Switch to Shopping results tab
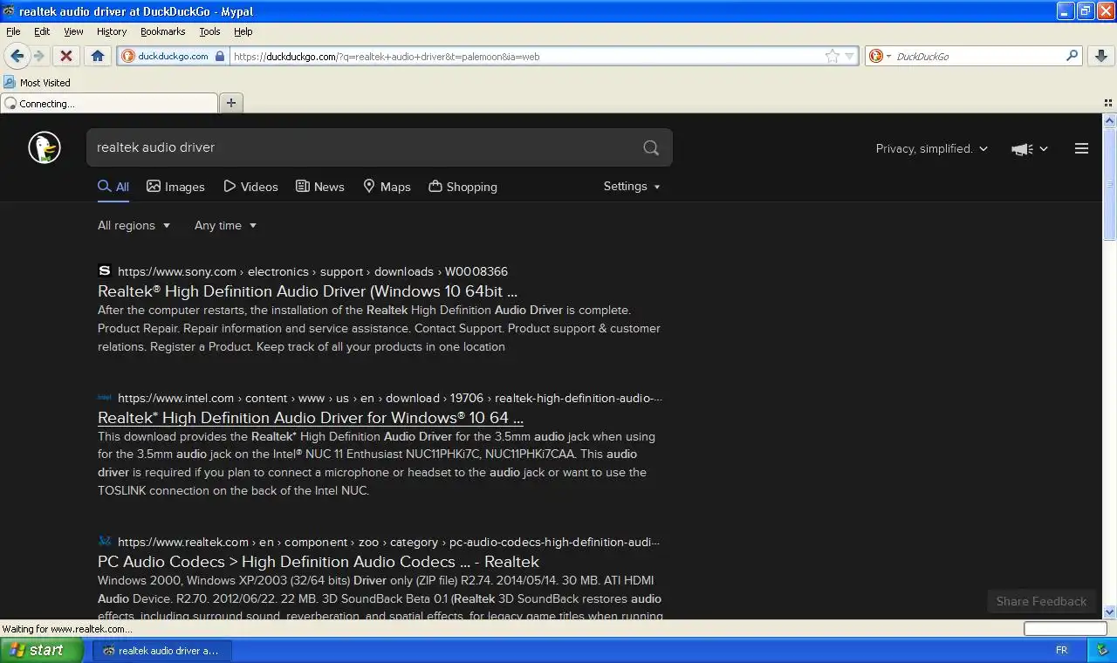 [463, 187]
